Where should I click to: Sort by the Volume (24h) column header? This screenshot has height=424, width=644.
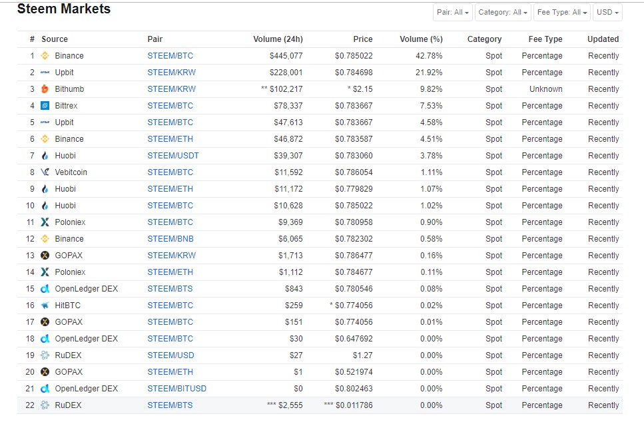tap(278, 39)
